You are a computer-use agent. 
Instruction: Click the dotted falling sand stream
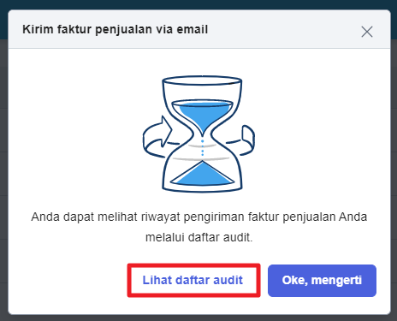(x=203, y=147)
